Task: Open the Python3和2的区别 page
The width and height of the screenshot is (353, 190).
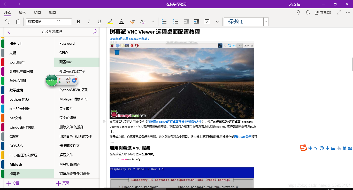Action: pyautogui.click(x=77, y=90)
